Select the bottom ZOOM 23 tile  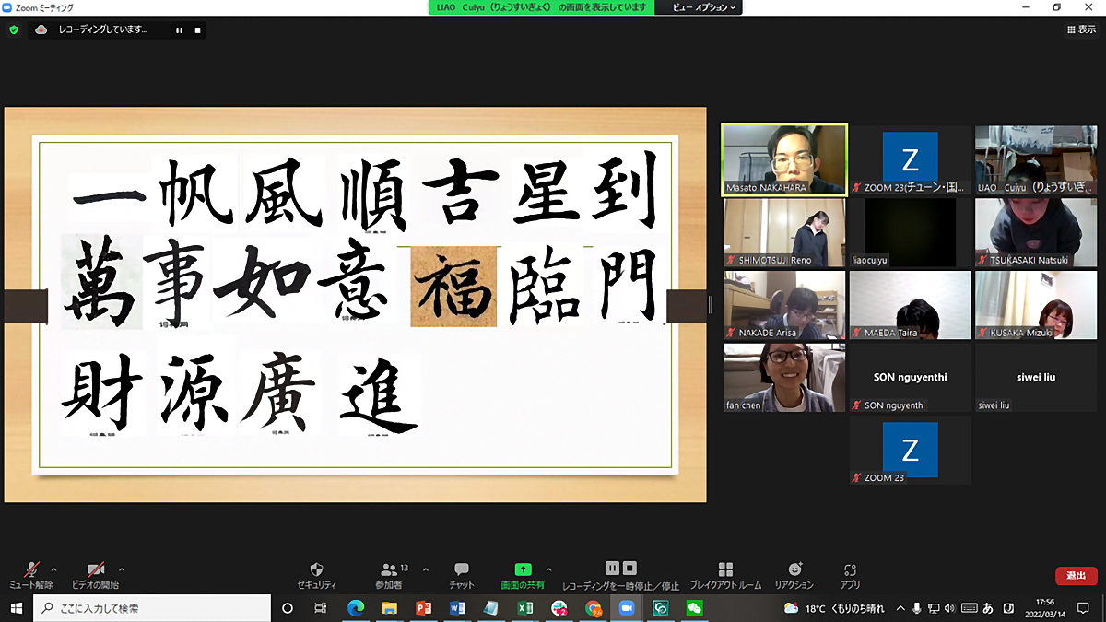910,451
